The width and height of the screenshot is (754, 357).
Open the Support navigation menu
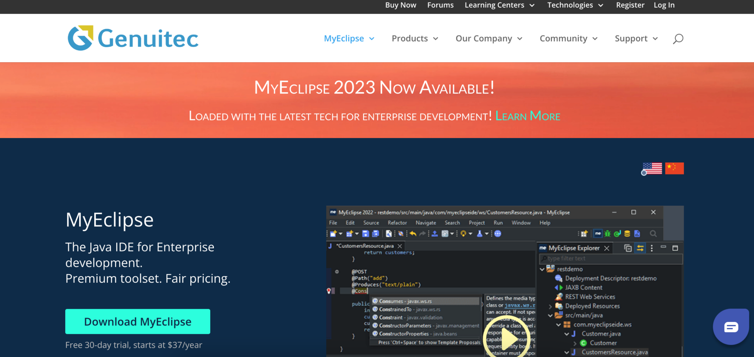[x=636, y=38]
